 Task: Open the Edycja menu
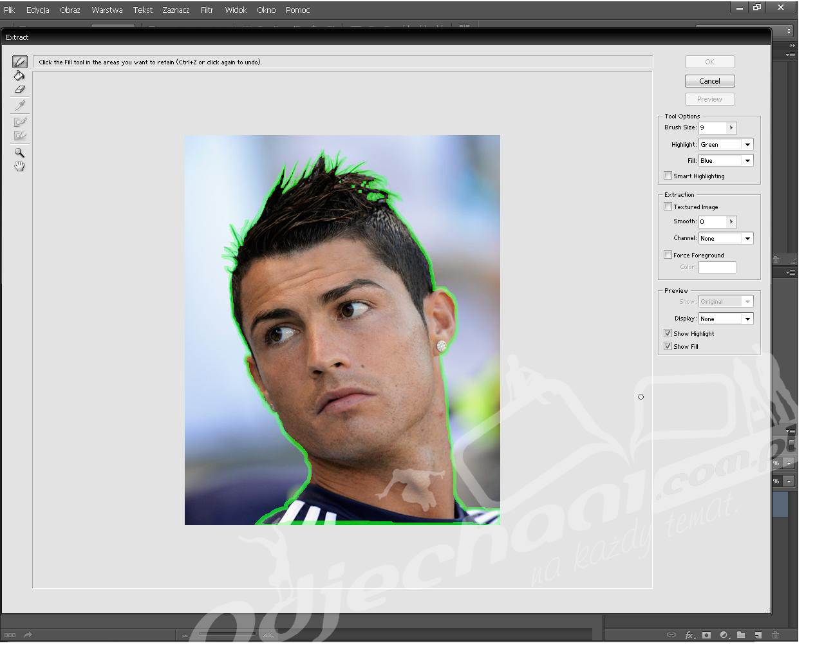click(38, 10)
